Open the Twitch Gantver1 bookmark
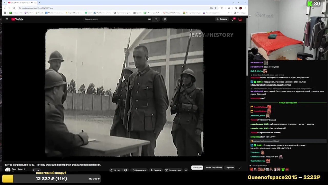The width and height of the screenshot is (328, 185). pos(29,13)
